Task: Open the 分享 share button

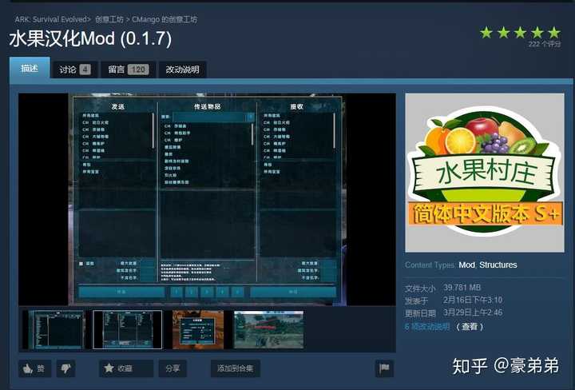Action: pos(172,368)
